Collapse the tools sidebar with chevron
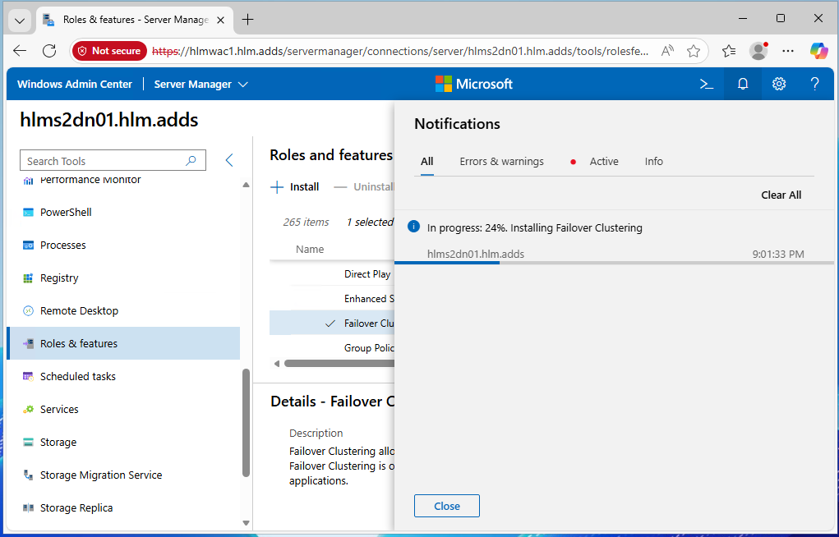Screen dimensions: 839x537 click(229, 161)
